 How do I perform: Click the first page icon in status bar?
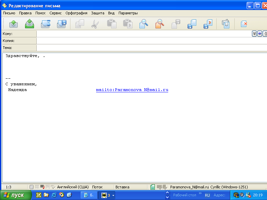(x=31, y=187)
